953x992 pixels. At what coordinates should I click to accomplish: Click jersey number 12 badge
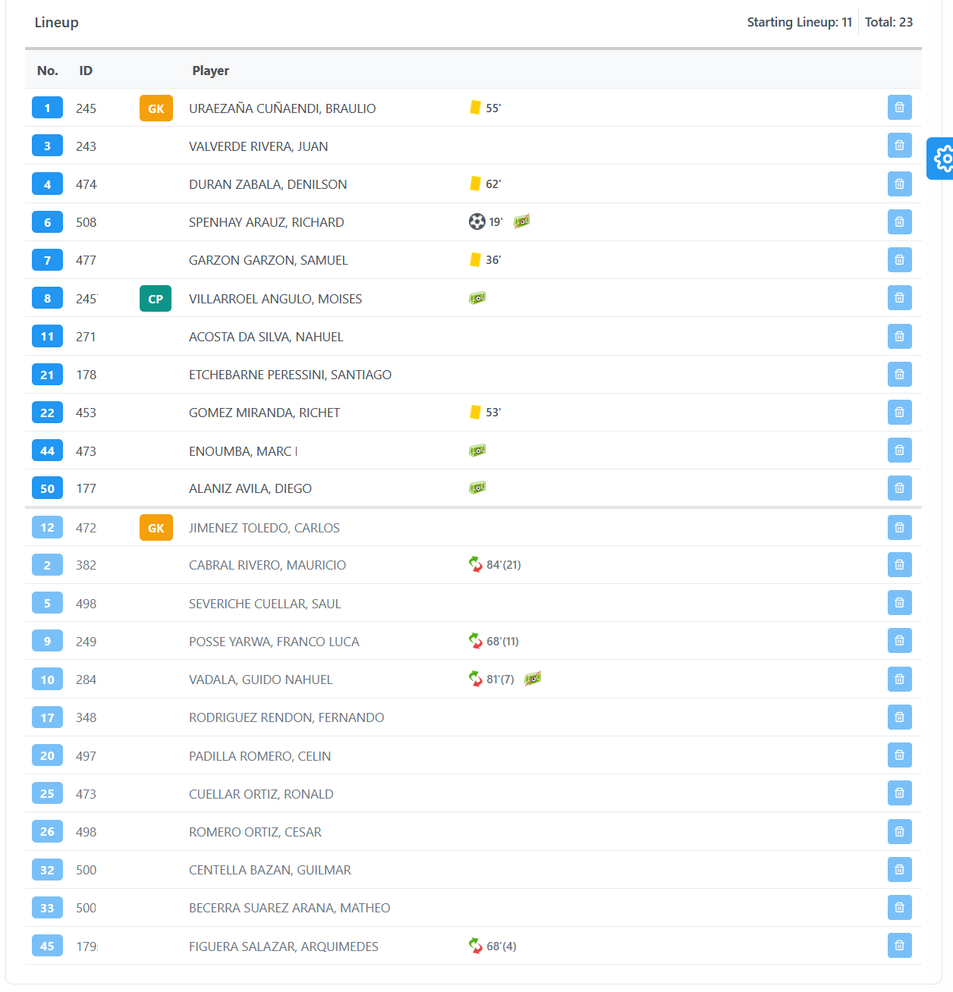[47, 528]
